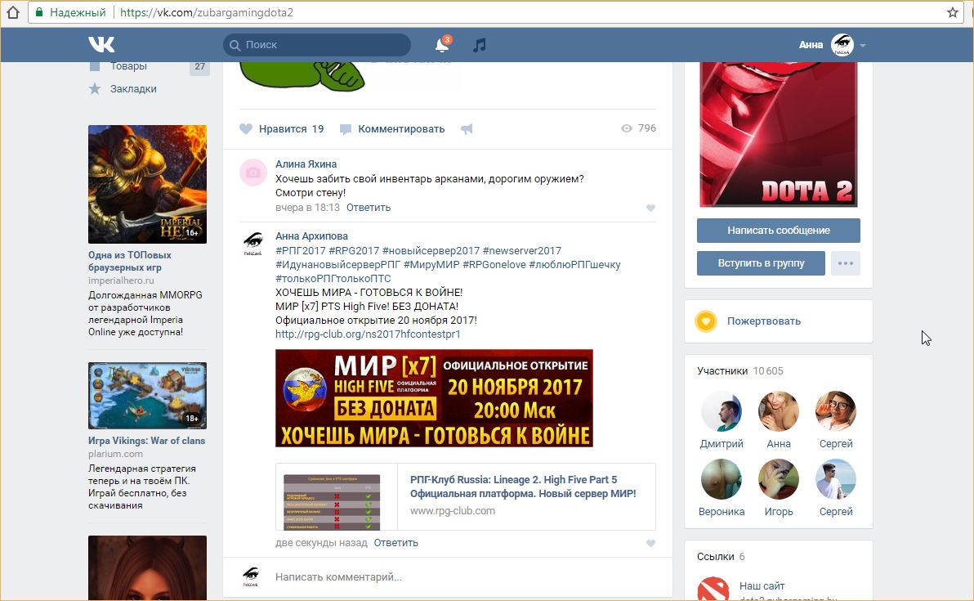
Task: Bookmark page with star in address bar
Action: coord(952,12)
